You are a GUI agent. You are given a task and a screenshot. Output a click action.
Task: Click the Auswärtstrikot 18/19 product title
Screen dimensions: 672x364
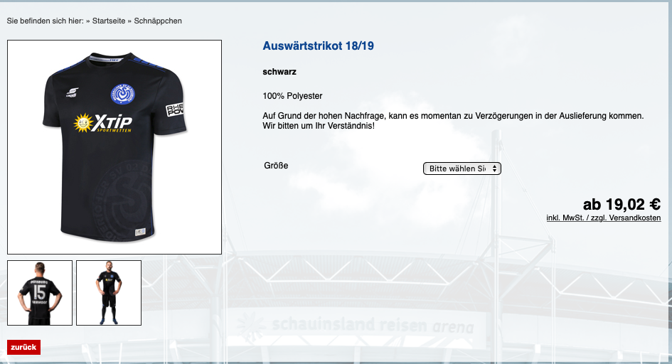[318, 45]
